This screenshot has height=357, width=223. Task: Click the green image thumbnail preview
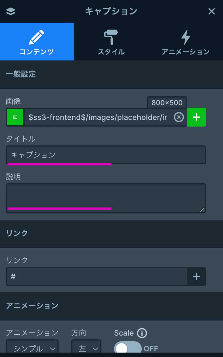pos(15,117)
